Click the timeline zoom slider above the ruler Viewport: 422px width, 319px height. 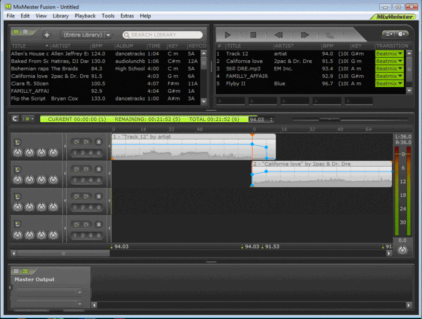pyautogui.click(x=329, y=119)
